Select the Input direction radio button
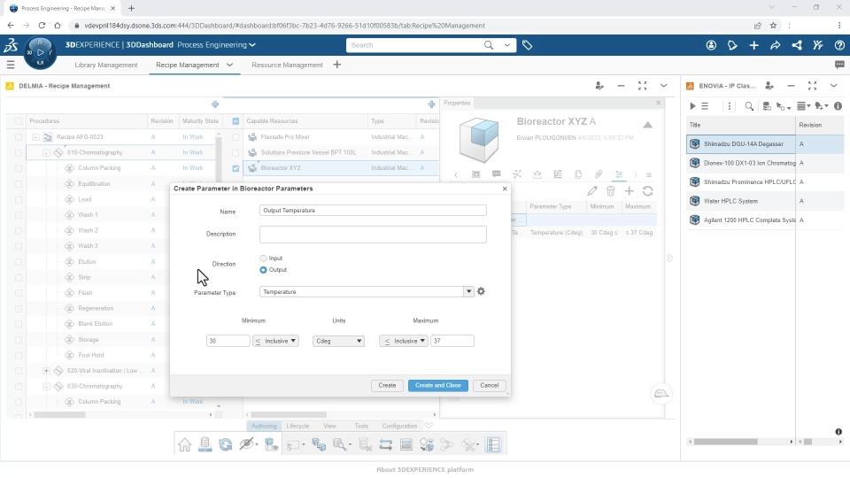The height and width of the screenshot is (478, 850). click(x=264, y=258)
